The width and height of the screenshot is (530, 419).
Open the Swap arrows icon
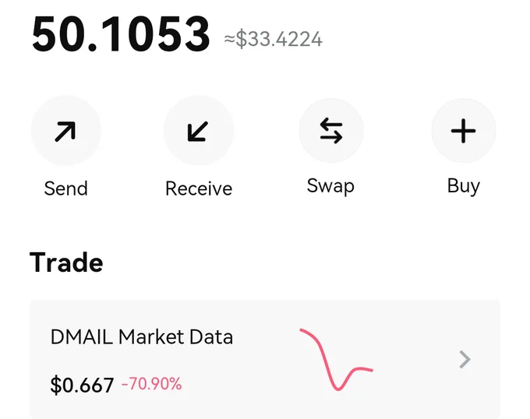tap(331, 130)
